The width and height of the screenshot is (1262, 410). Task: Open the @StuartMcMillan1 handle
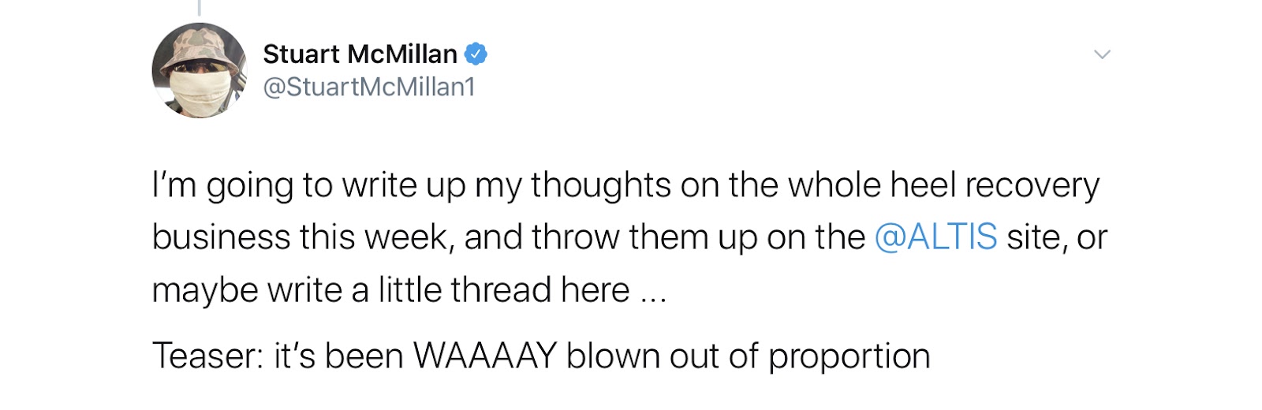point(369,87)
